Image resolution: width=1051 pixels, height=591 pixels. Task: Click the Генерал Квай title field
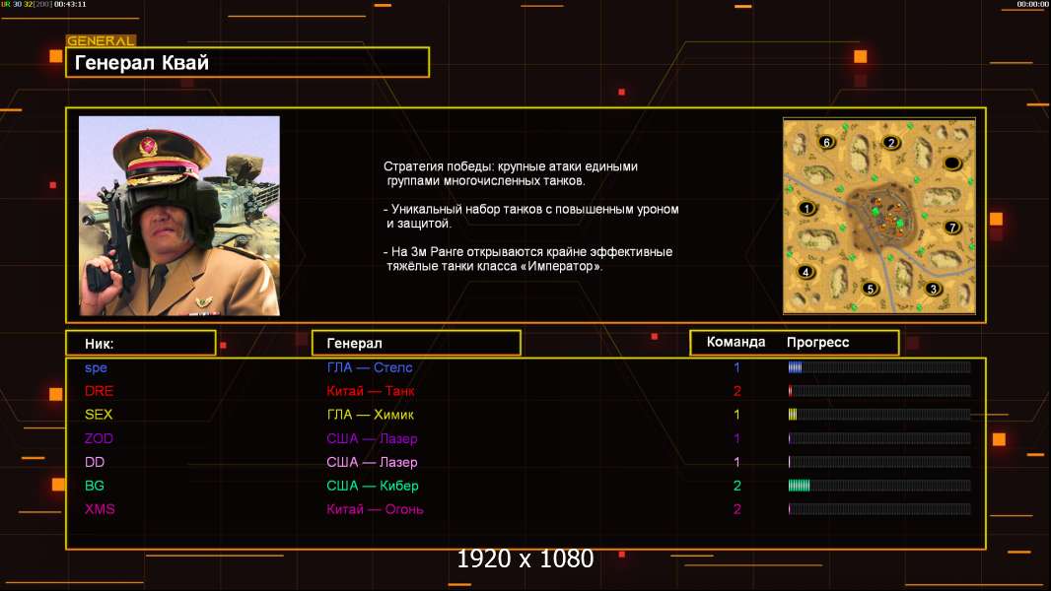[247, 62]
